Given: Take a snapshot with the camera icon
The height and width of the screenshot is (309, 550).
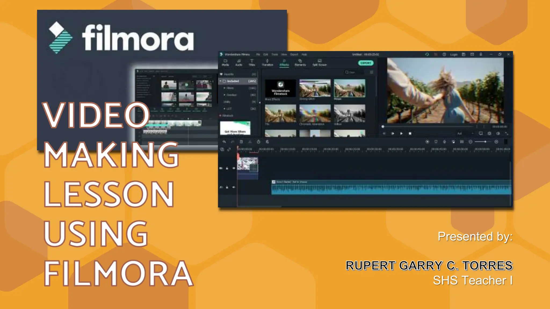Looking at the screenshot, I should 489,133.
